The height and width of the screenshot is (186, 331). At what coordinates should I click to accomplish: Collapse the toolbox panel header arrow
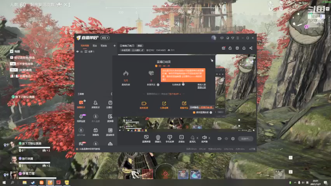pos(111,94)
